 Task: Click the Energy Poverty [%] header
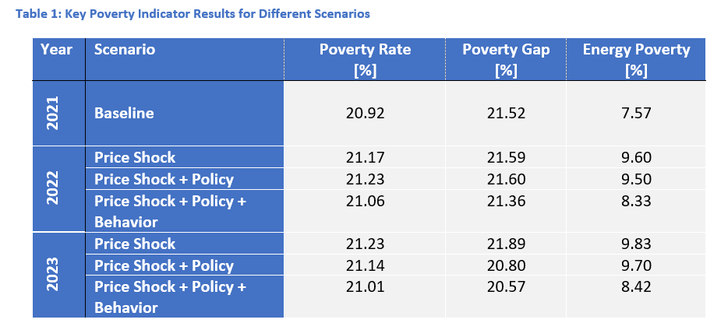click(x=636, y=59)
